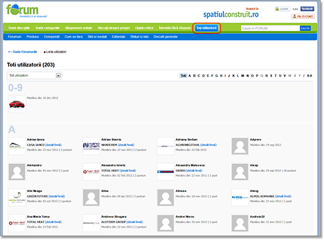
Task: Filter users by the 0-9 link
Action: tap(310, 76)
